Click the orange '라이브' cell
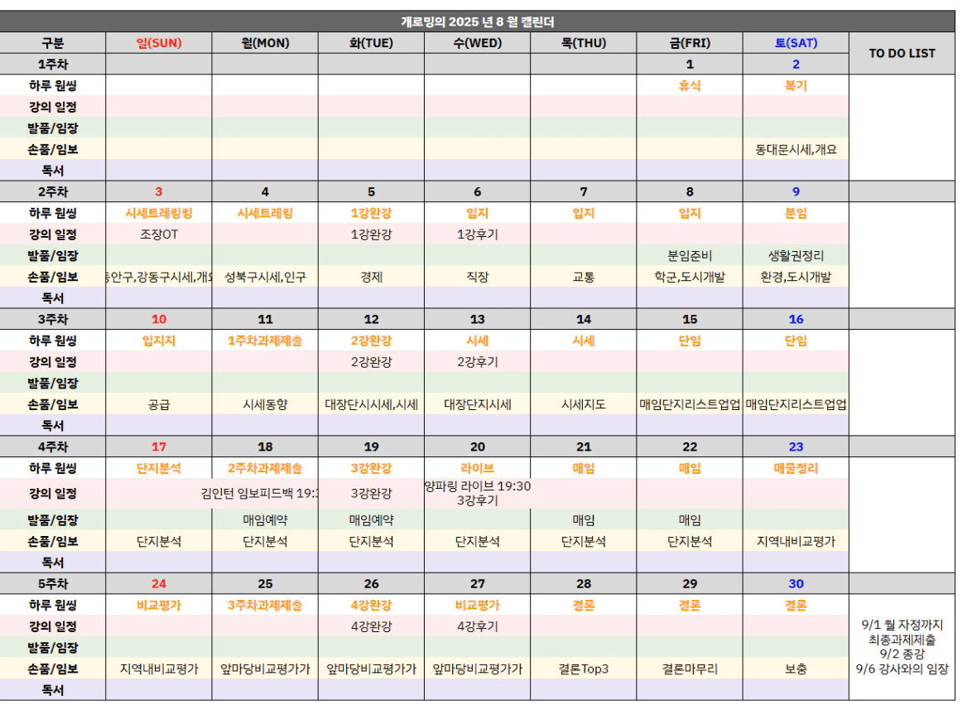 pos(478,468)
